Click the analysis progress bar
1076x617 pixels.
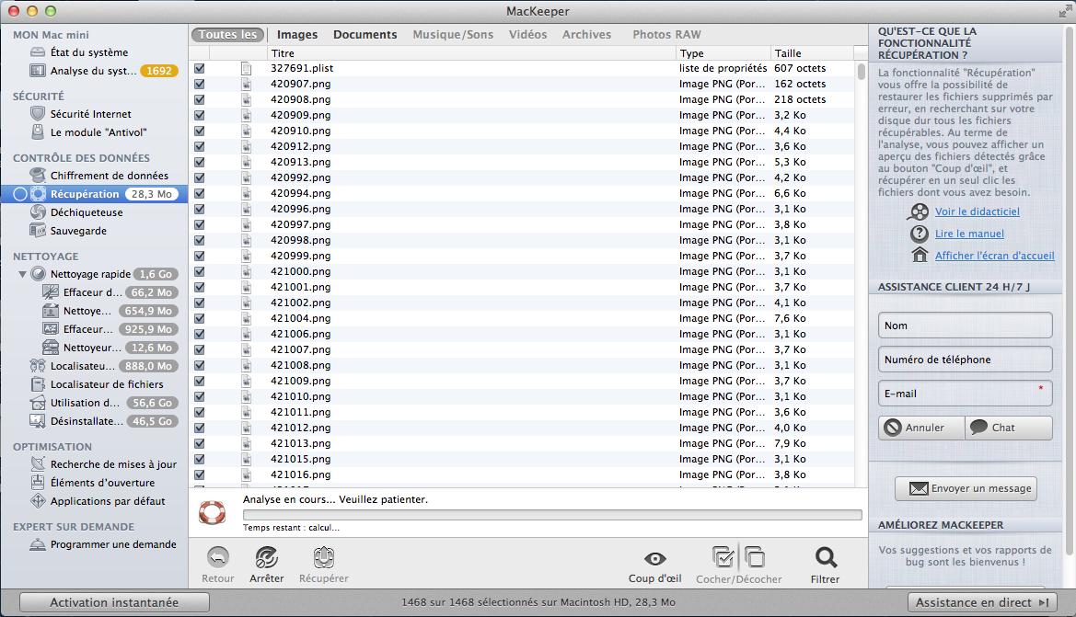click(x=552, y=515)
